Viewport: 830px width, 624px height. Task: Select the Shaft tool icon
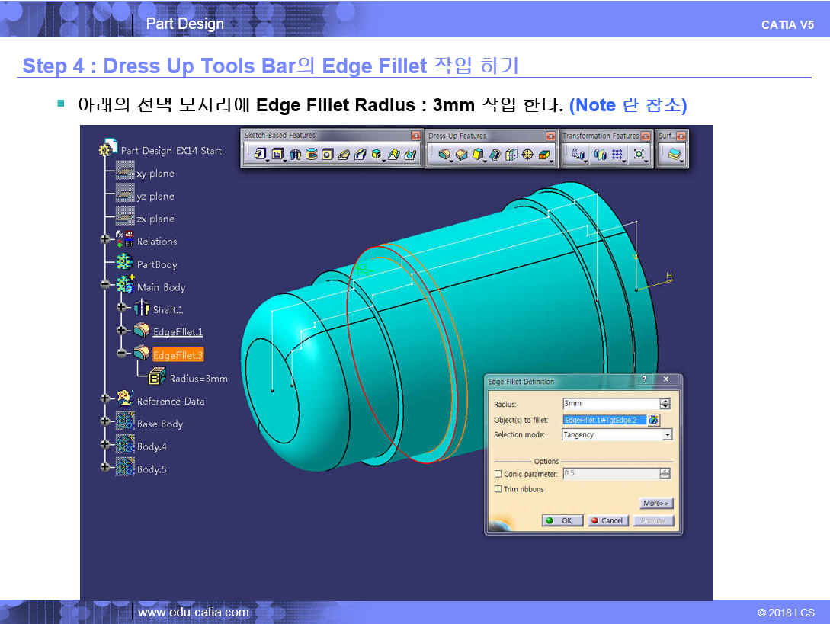(x=295, y=155)
